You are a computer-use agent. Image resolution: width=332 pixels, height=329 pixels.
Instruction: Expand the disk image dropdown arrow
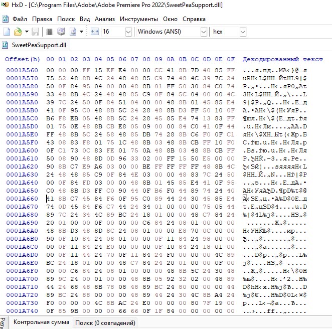81,32
